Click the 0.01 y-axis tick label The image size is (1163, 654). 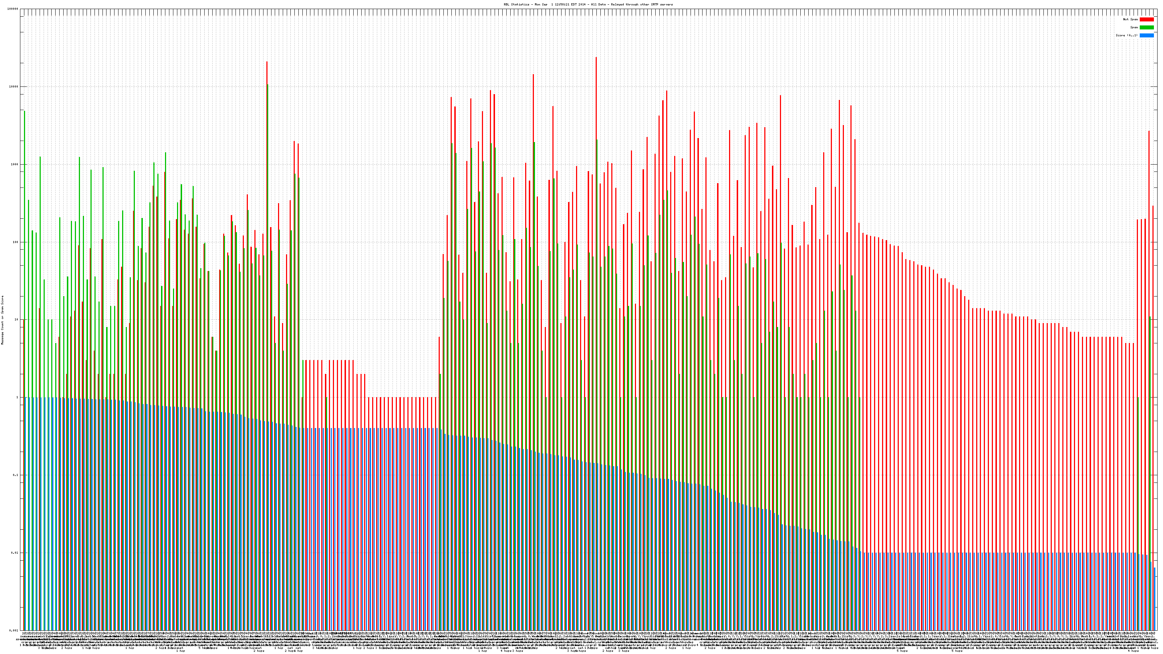pos(15,552)
